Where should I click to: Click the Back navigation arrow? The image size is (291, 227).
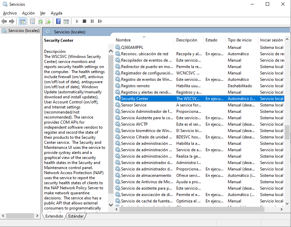click(4, 21)
